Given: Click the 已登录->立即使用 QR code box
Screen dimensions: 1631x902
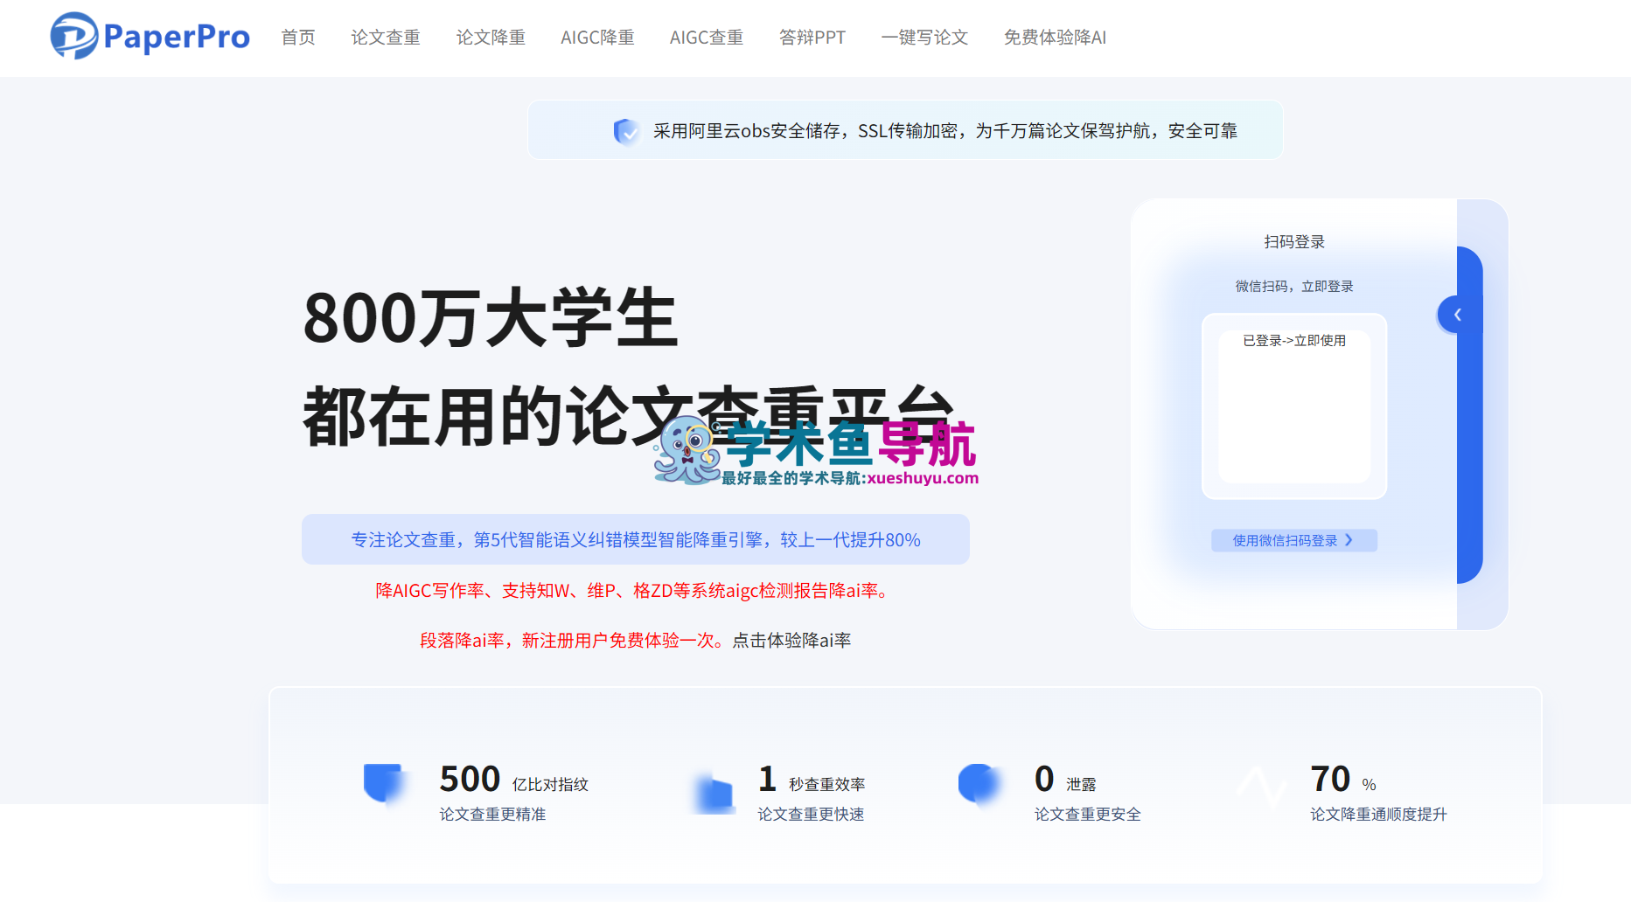Looking at the screenshot, I should (1294, 406).
